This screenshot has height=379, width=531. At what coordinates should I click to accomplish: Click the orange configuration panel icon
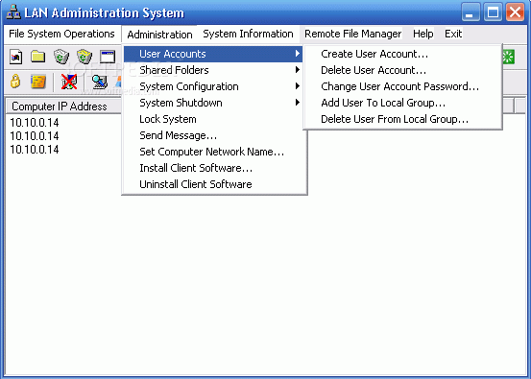pos(38,82)
